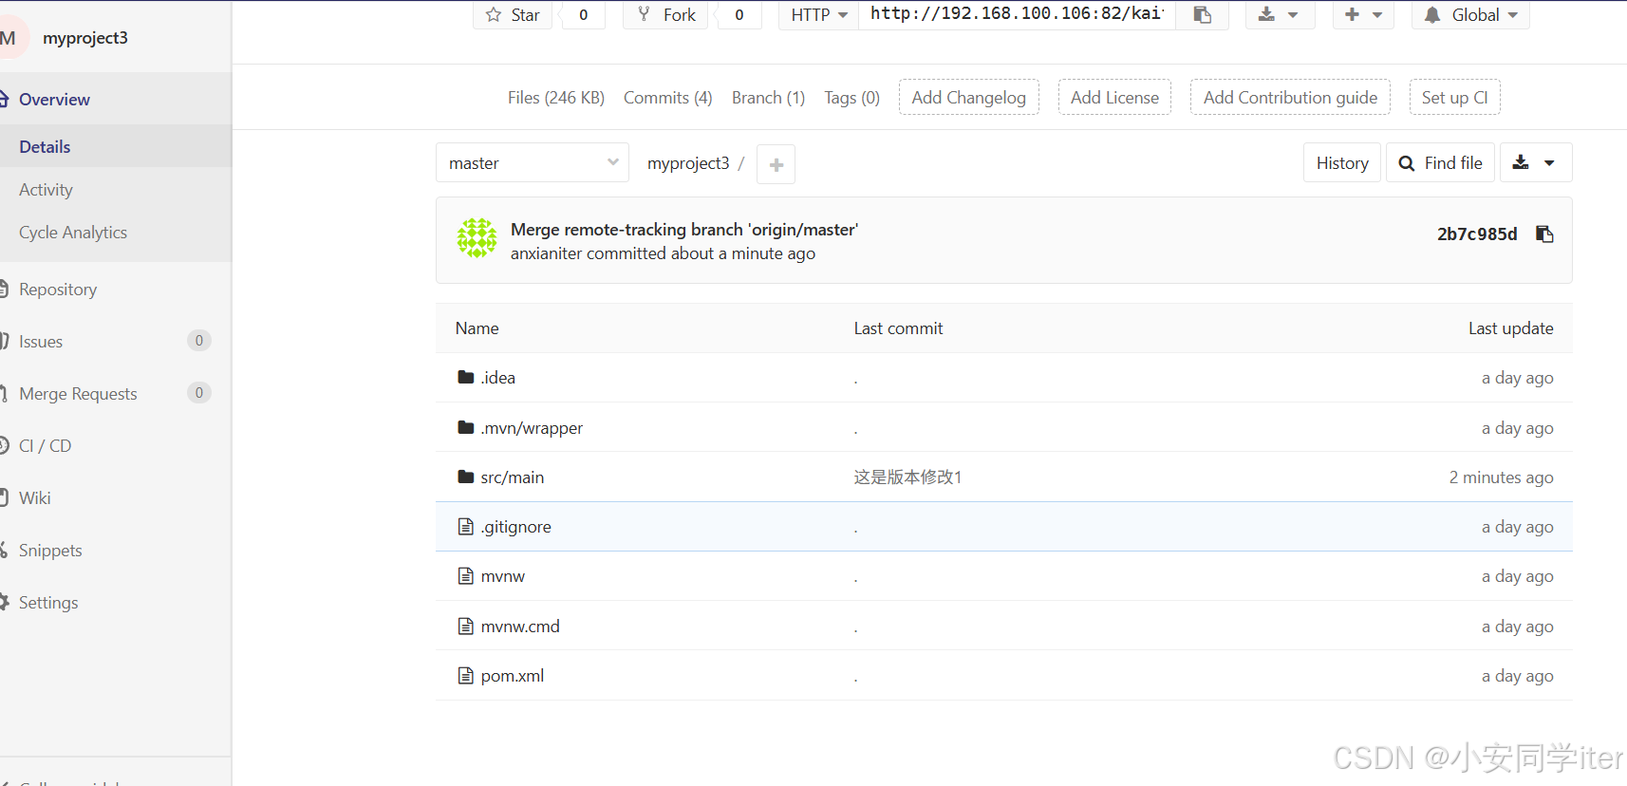Click the myproject3 project name in sidebar
This screenshot has width=1627, height=786.
pyautogui.click(x=85, y=38)
